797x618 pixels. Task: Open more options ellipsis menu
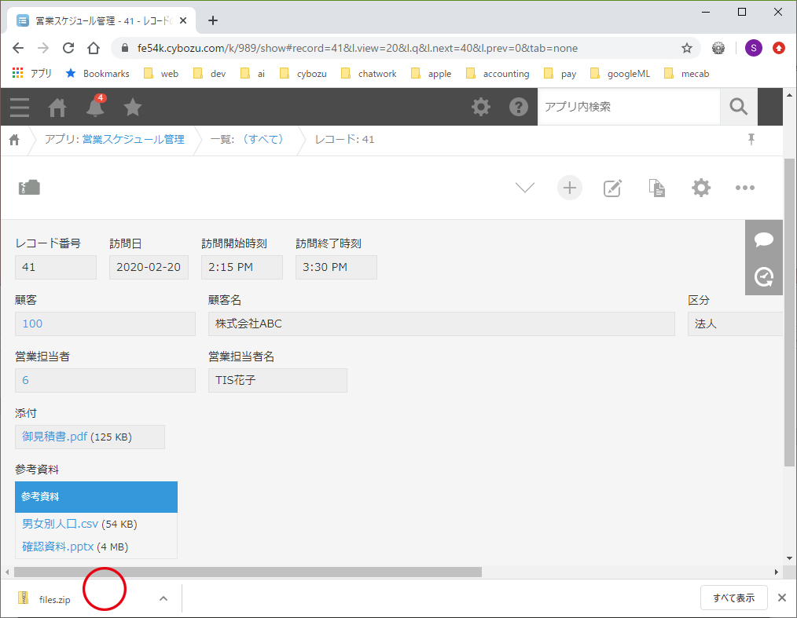[x=744, y=188]
